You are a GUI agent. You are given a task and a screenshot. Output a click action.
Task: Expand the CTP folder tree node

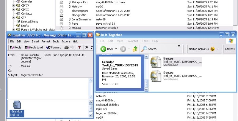click(13, 17)
